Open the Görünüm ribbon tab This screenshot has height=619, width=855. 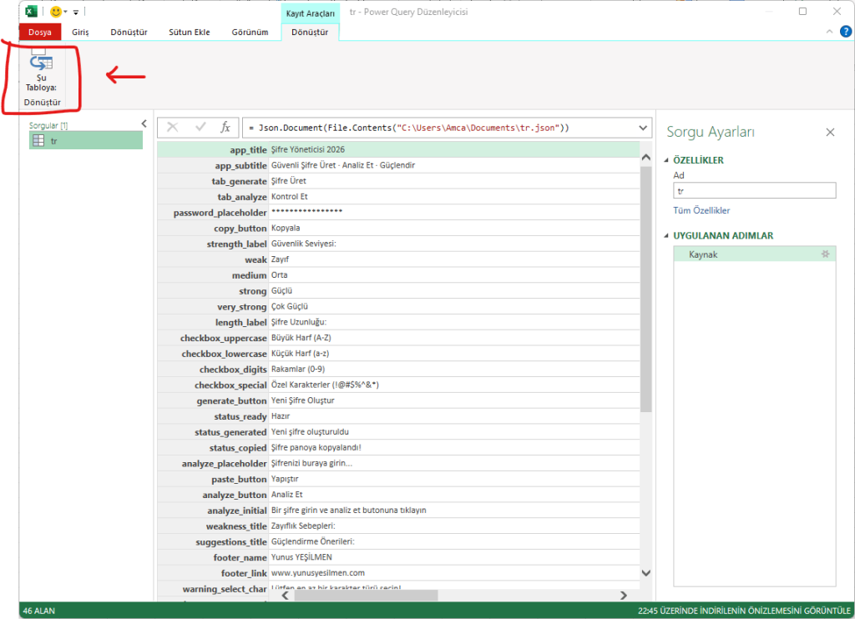(250, 33)
